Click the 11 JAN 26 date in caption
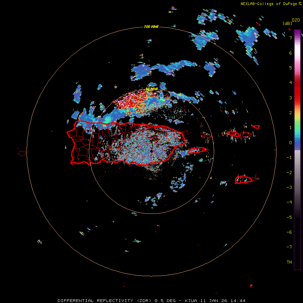 point(214,301)
